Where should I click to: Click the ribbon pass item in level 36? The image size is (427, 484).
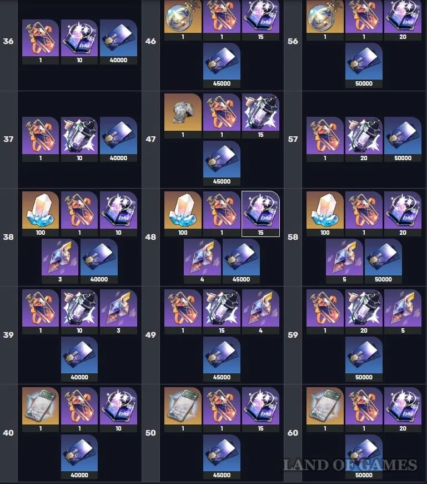pyautogui.click(x=41, y=42)
